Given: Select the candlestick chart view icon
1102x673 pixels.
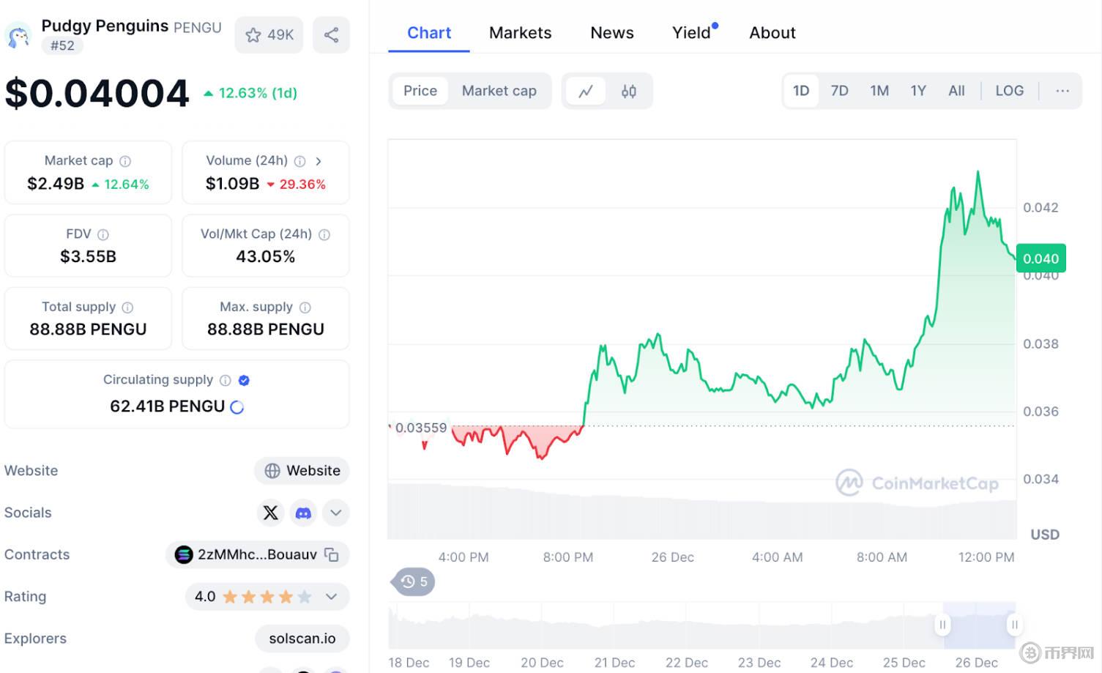Looking at the screenshot, I should 628,92.
